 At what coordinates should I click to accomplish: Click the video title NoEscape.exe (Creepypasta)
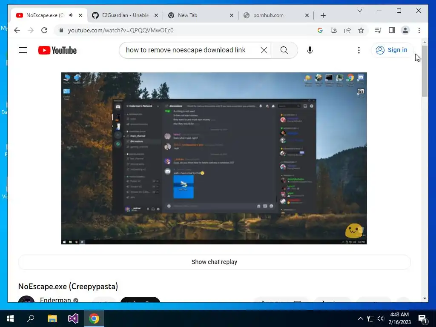click(68, 287)
